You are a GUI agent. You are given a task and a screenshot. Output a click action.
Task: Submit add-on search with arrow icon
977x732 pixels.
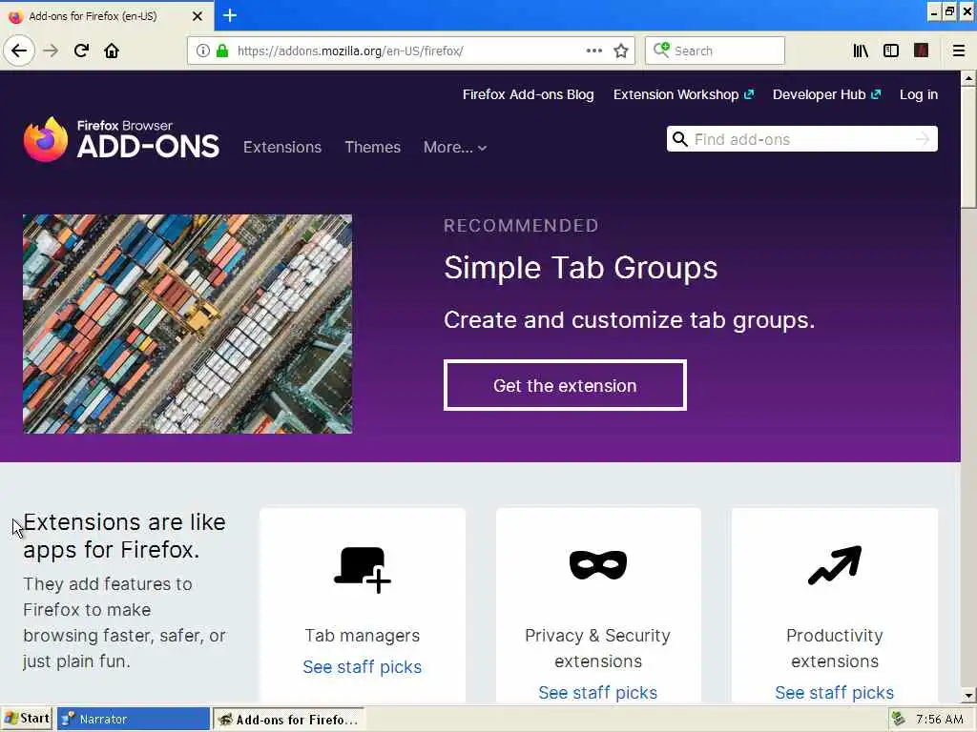(923, 139)
